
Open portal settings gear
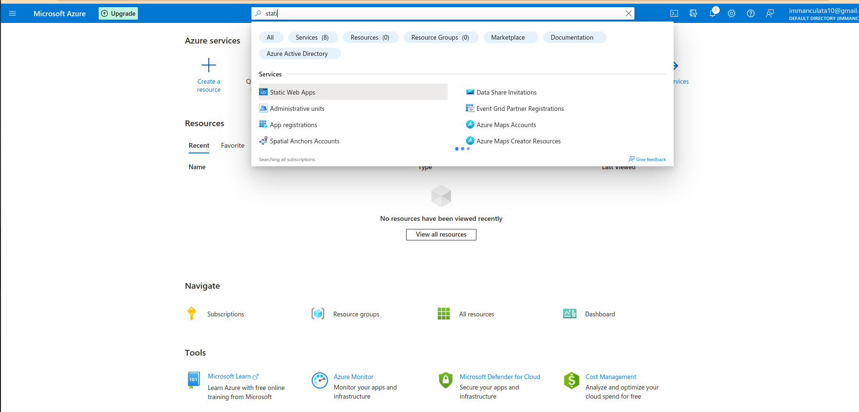[732, 13]
